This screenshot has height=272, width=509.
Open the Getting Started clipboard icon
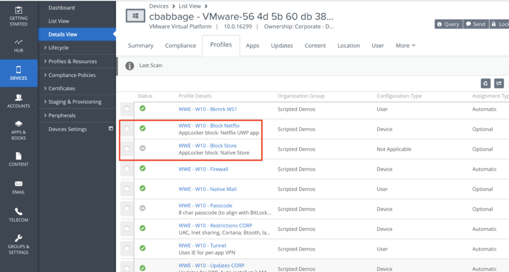click(18, 11)
